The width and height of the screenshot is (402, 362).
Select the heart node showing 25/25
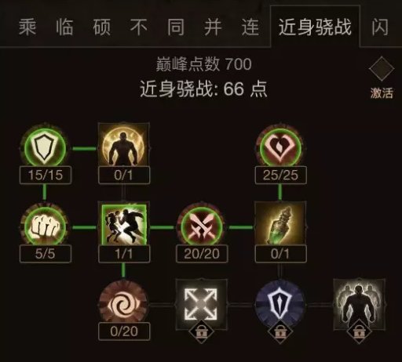tap(280, 148)
